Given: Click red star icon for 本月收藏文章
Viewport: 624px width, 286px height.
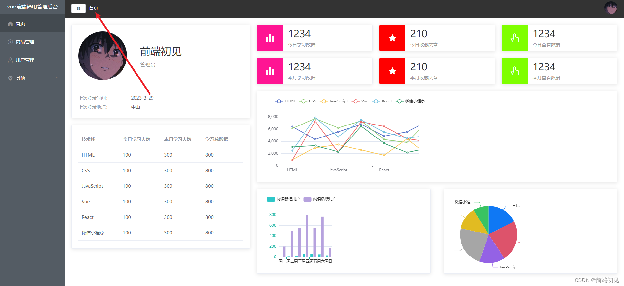Looking at the screenshot, I should coord(392,71).
